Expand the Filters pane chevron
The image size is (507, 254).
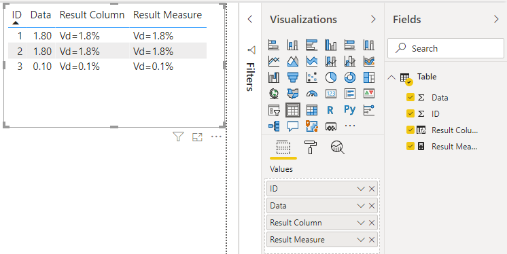click(250, 19)
